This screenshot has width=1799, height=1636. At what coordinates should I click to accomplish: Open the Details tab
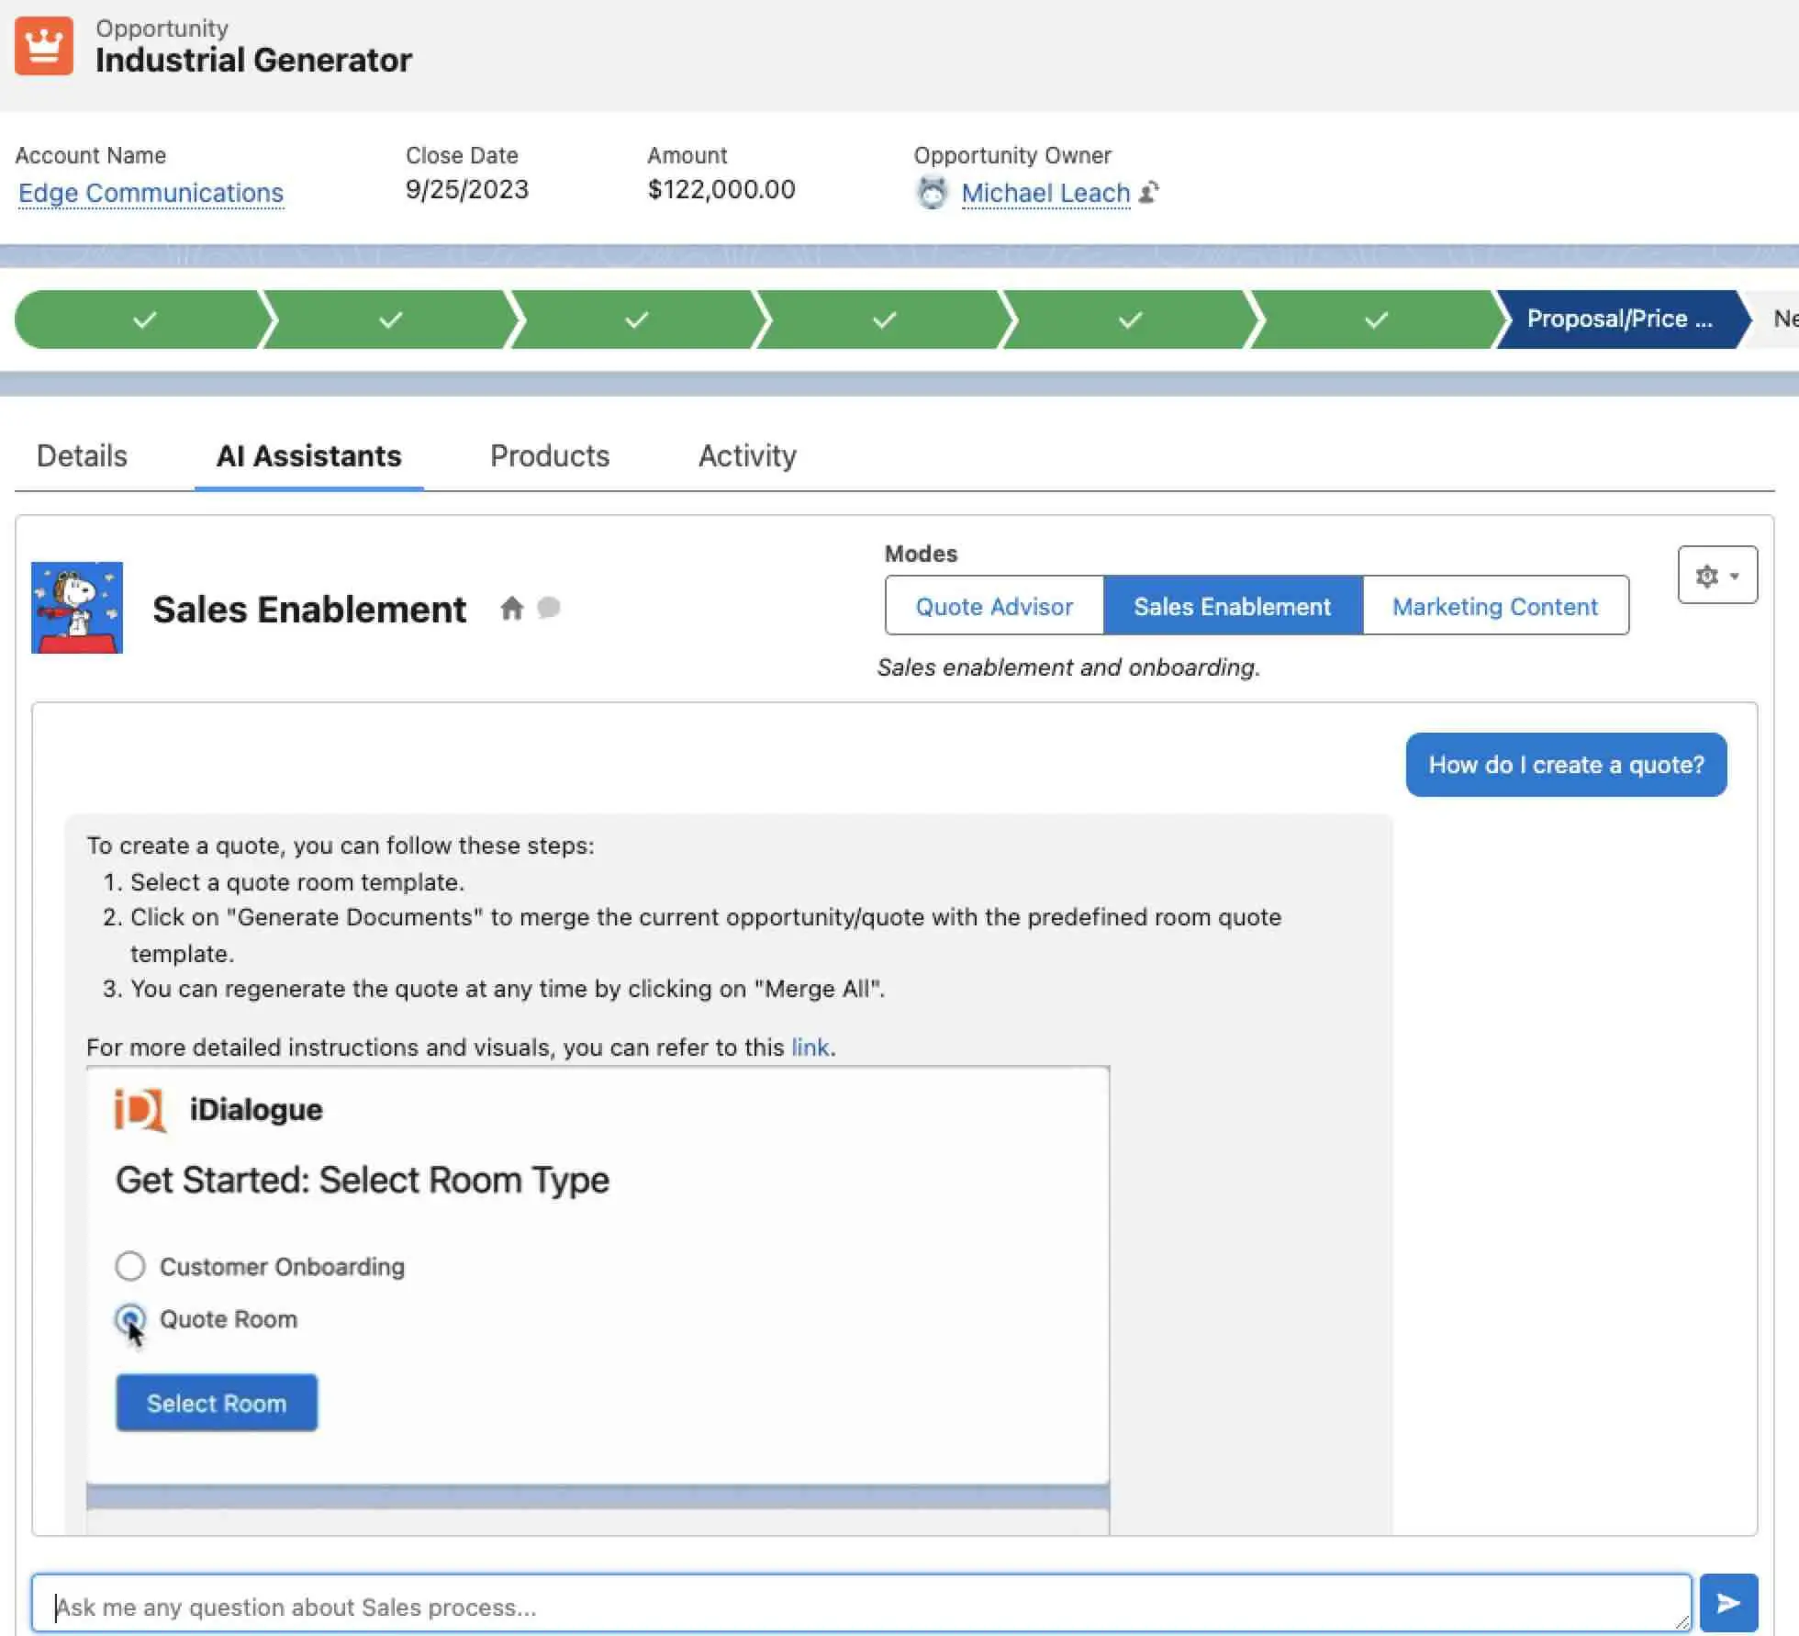tap(82, 456)
